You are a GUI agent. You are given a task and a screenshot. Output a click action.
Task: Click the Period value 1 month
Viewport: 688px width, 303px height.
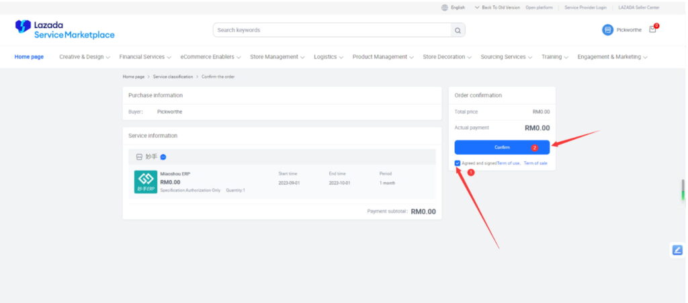[387, 183]
